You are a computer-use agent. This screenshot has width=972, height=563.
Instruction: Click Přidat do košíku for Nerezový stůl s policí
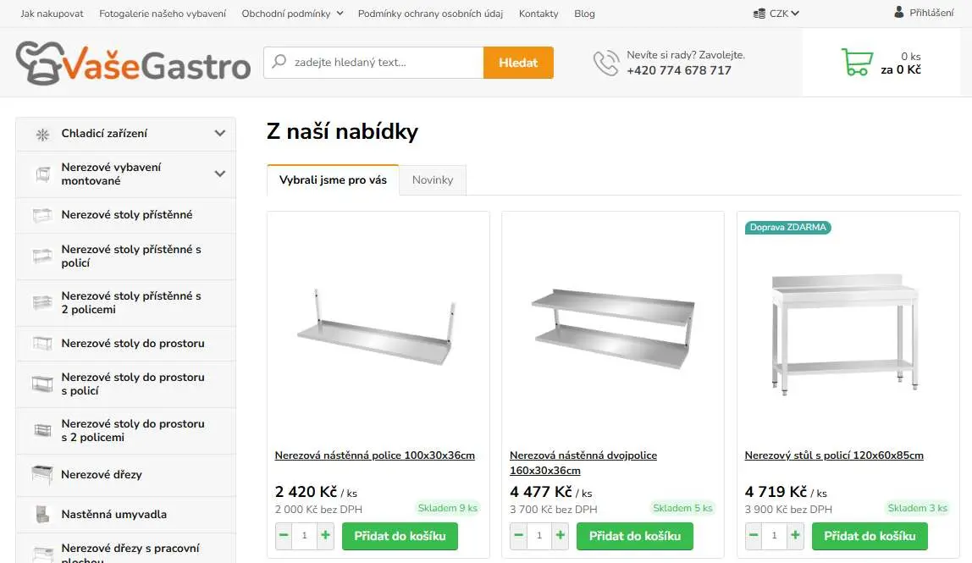coord(869,535)
